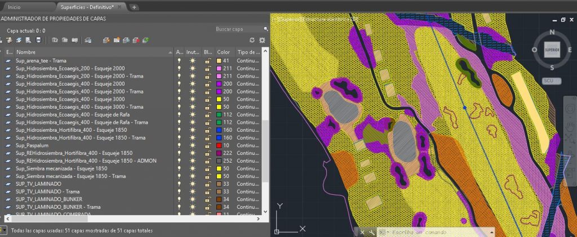Click the Delete Layer icon with red mark

[136, 41]
